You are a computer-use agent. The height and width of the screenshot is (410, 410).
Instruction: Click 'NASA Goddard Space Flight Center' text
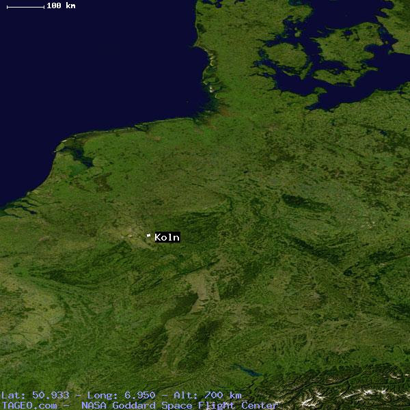point(179,405)
